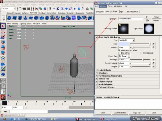Click the Penumbra Angle value field
The image size is (162, 121).
[x=124, y=63]
